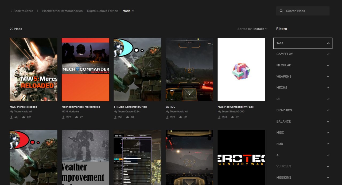Viewport: 342px width, 185px height.
Task: Click the download icon under TTRulez_LanceMateAIMod
Action: (x=115, y=117)
